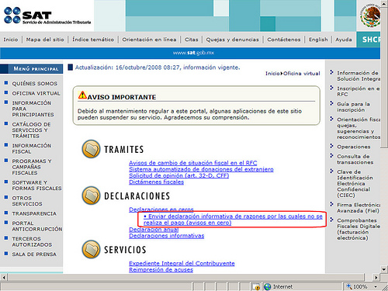Open Contáctenos page
388x291 pixels.
coord(284,40)
